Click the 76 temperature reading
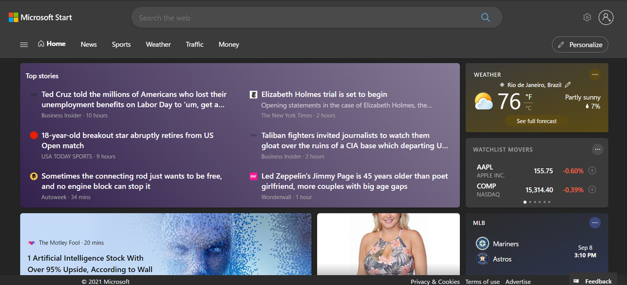The width and height of the screenshot is (627, 285). (509, 102)
